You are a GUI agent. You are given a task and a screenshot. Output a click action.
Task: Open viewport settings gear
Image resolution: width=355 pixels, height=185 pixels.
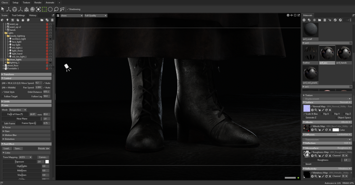click(288, 15)
